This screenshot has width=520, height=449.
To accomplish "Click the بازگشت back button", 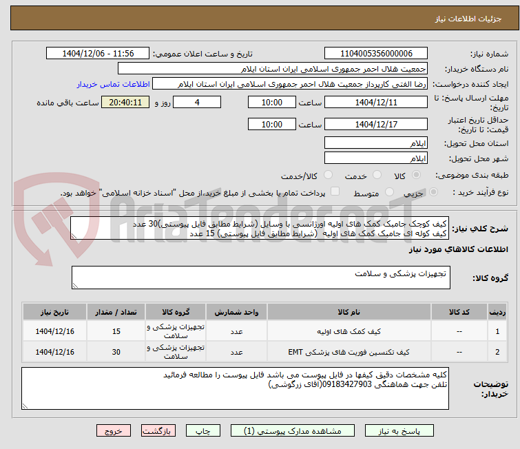I will pos(158,431).
